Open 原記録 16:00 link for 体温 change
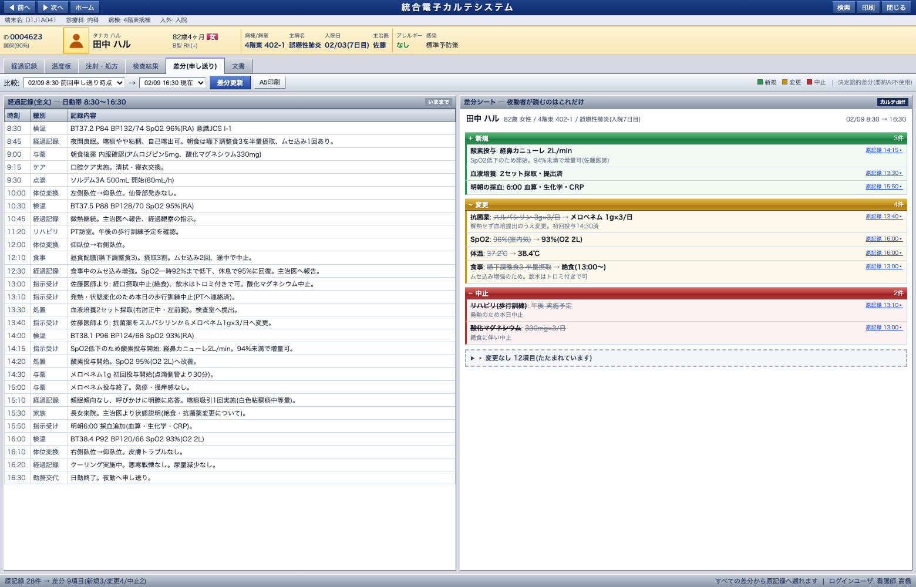Screen dimensions: 916x587 point(884,253)
